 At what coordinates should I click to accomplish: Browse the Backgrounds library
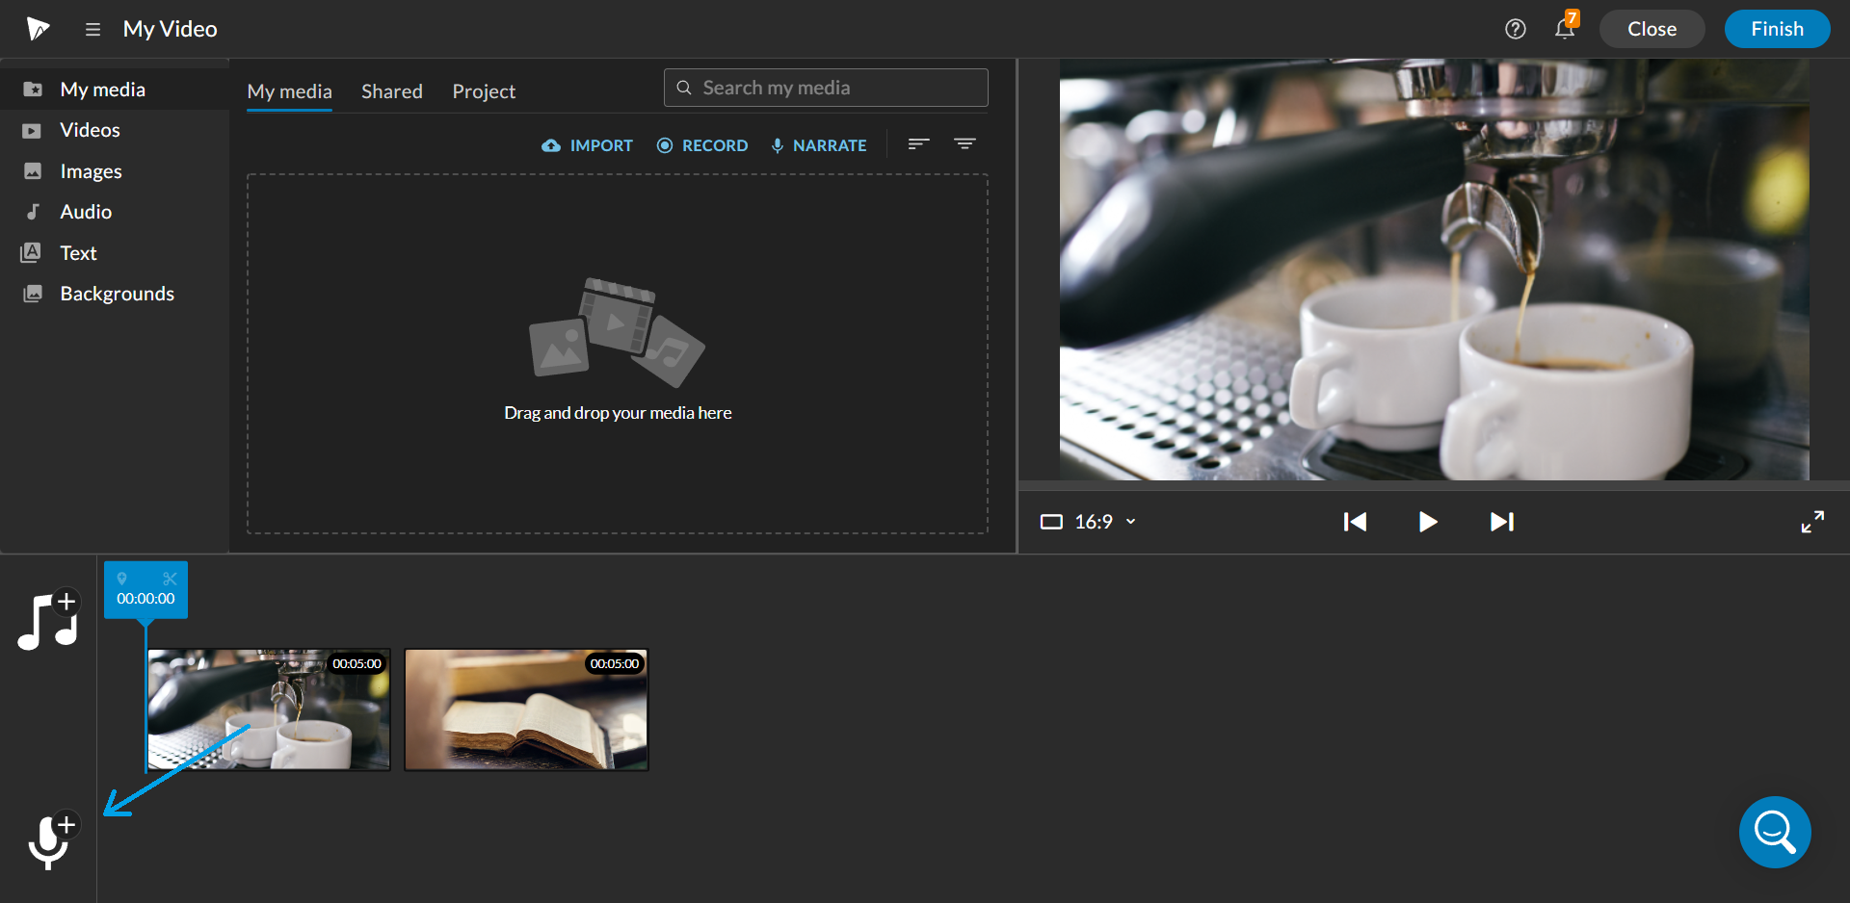[x=117, y=293]
